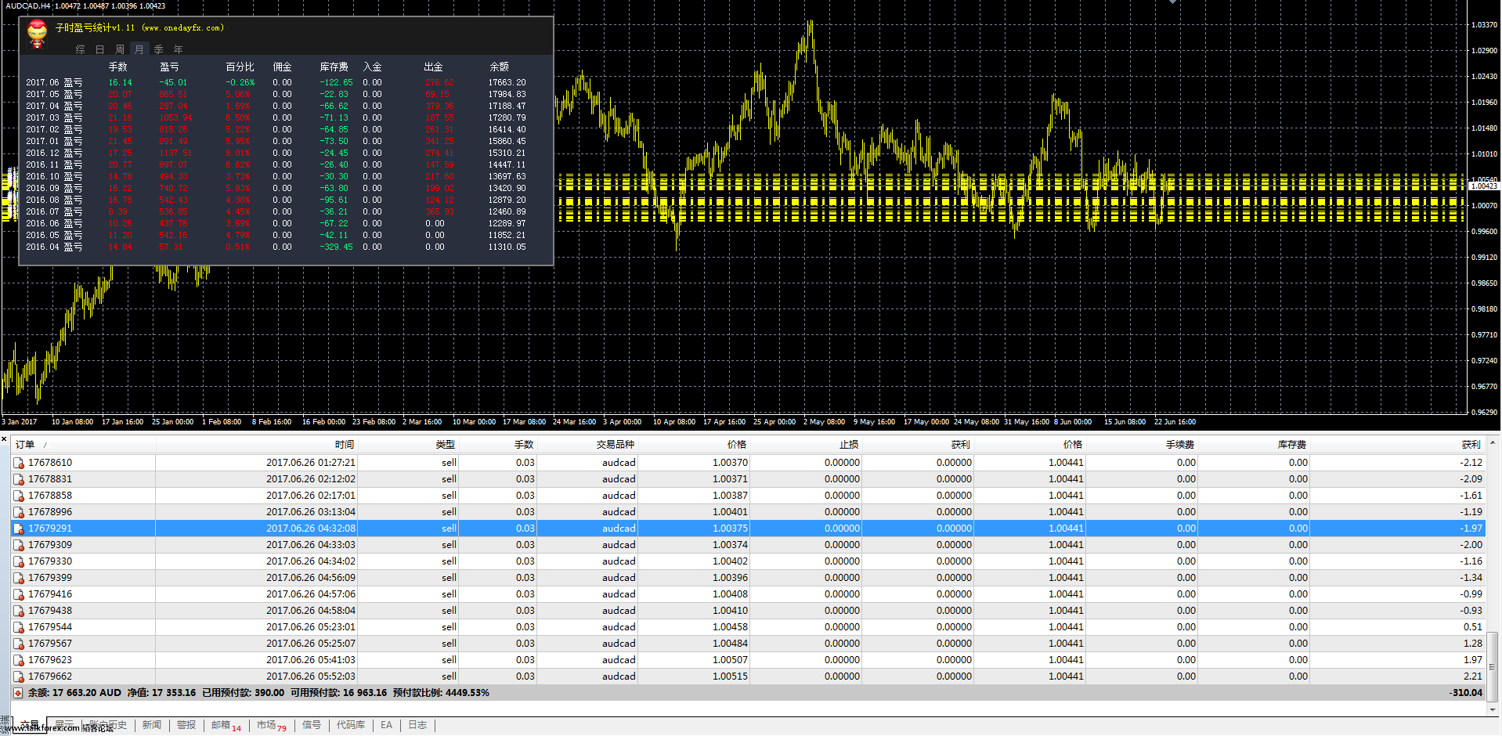Image resolution: width=1502 pixels, height=736 pixels.
Task: Click total floating profit -310.04
Action: 1466,693
